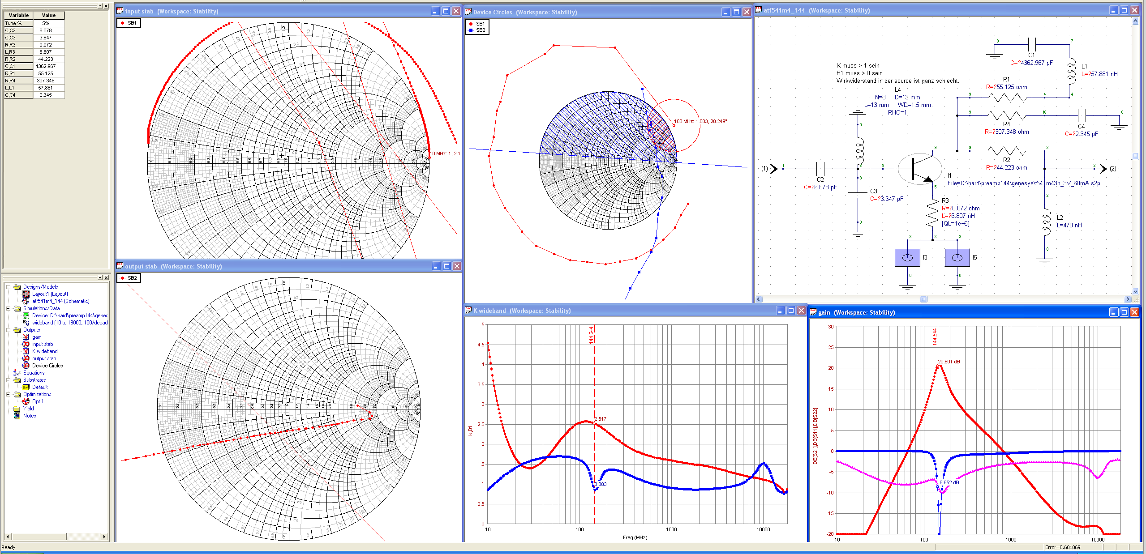Select current source I5 in schematic

[x=957, y=257]
